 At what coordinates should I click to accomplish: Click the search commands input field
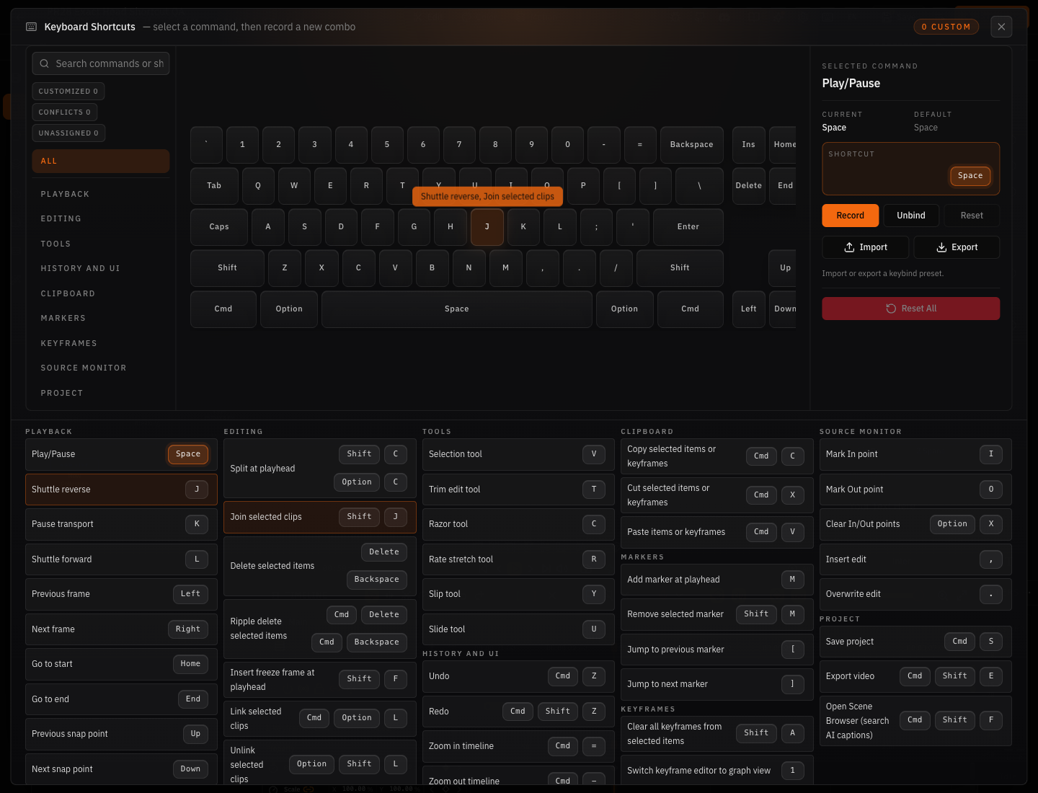[x=101, y=63]
